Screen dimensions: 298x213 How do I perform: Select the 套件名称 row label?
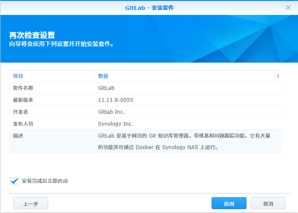[23, 88]
